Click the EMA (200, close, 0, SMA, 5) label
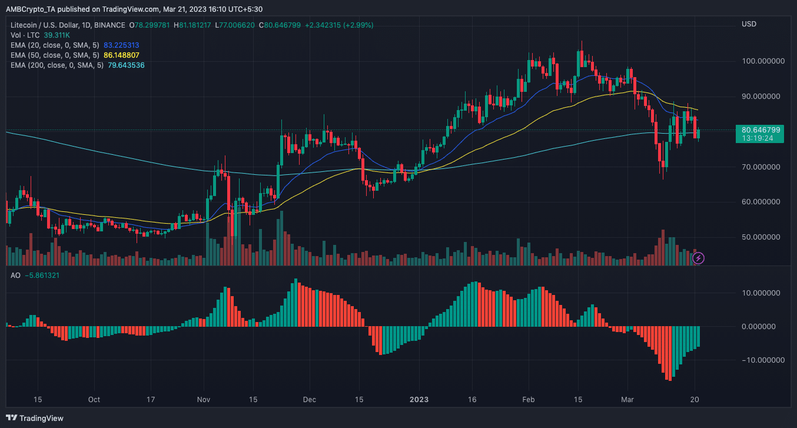797x428 pixels. [x=58, y=65]
